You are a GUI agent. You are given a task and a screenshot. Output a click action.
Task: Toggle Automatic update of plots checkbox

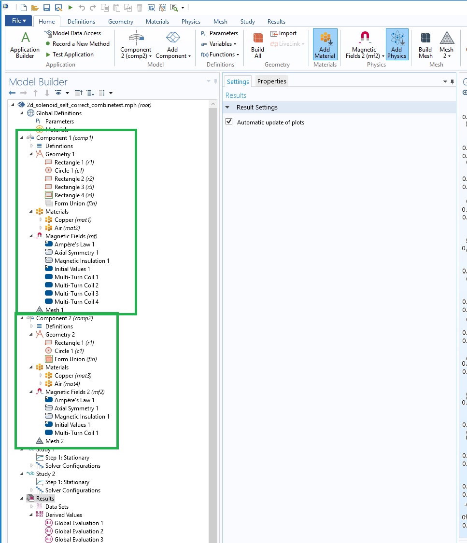229,122
